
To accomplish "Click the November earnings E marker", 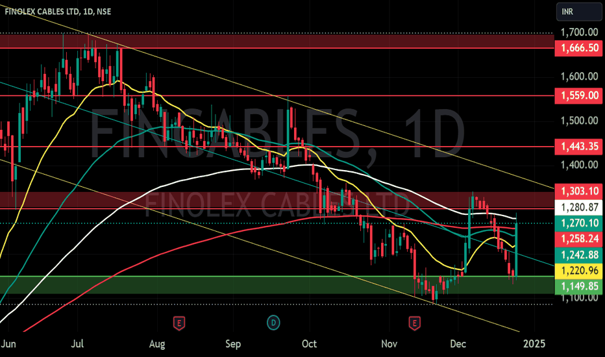I will 415,323.
